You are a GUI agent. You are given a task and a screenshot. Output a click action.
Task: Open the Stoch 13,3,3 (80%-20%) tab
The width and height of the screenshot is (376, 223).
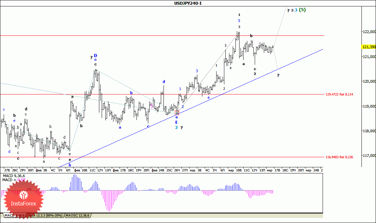45,216
